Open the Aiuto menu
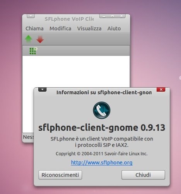The width and height of the screenshot is (181, 194). [x=114, y=28]
